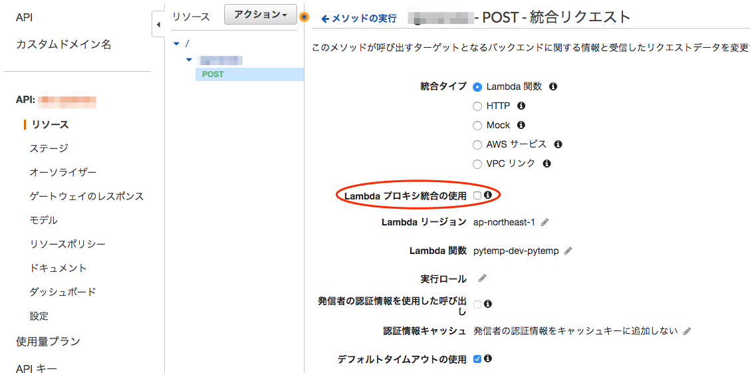This screenshot has width=750, height=373.
Task: Select Lambda 関数 integration type
Action: [477, 87]
